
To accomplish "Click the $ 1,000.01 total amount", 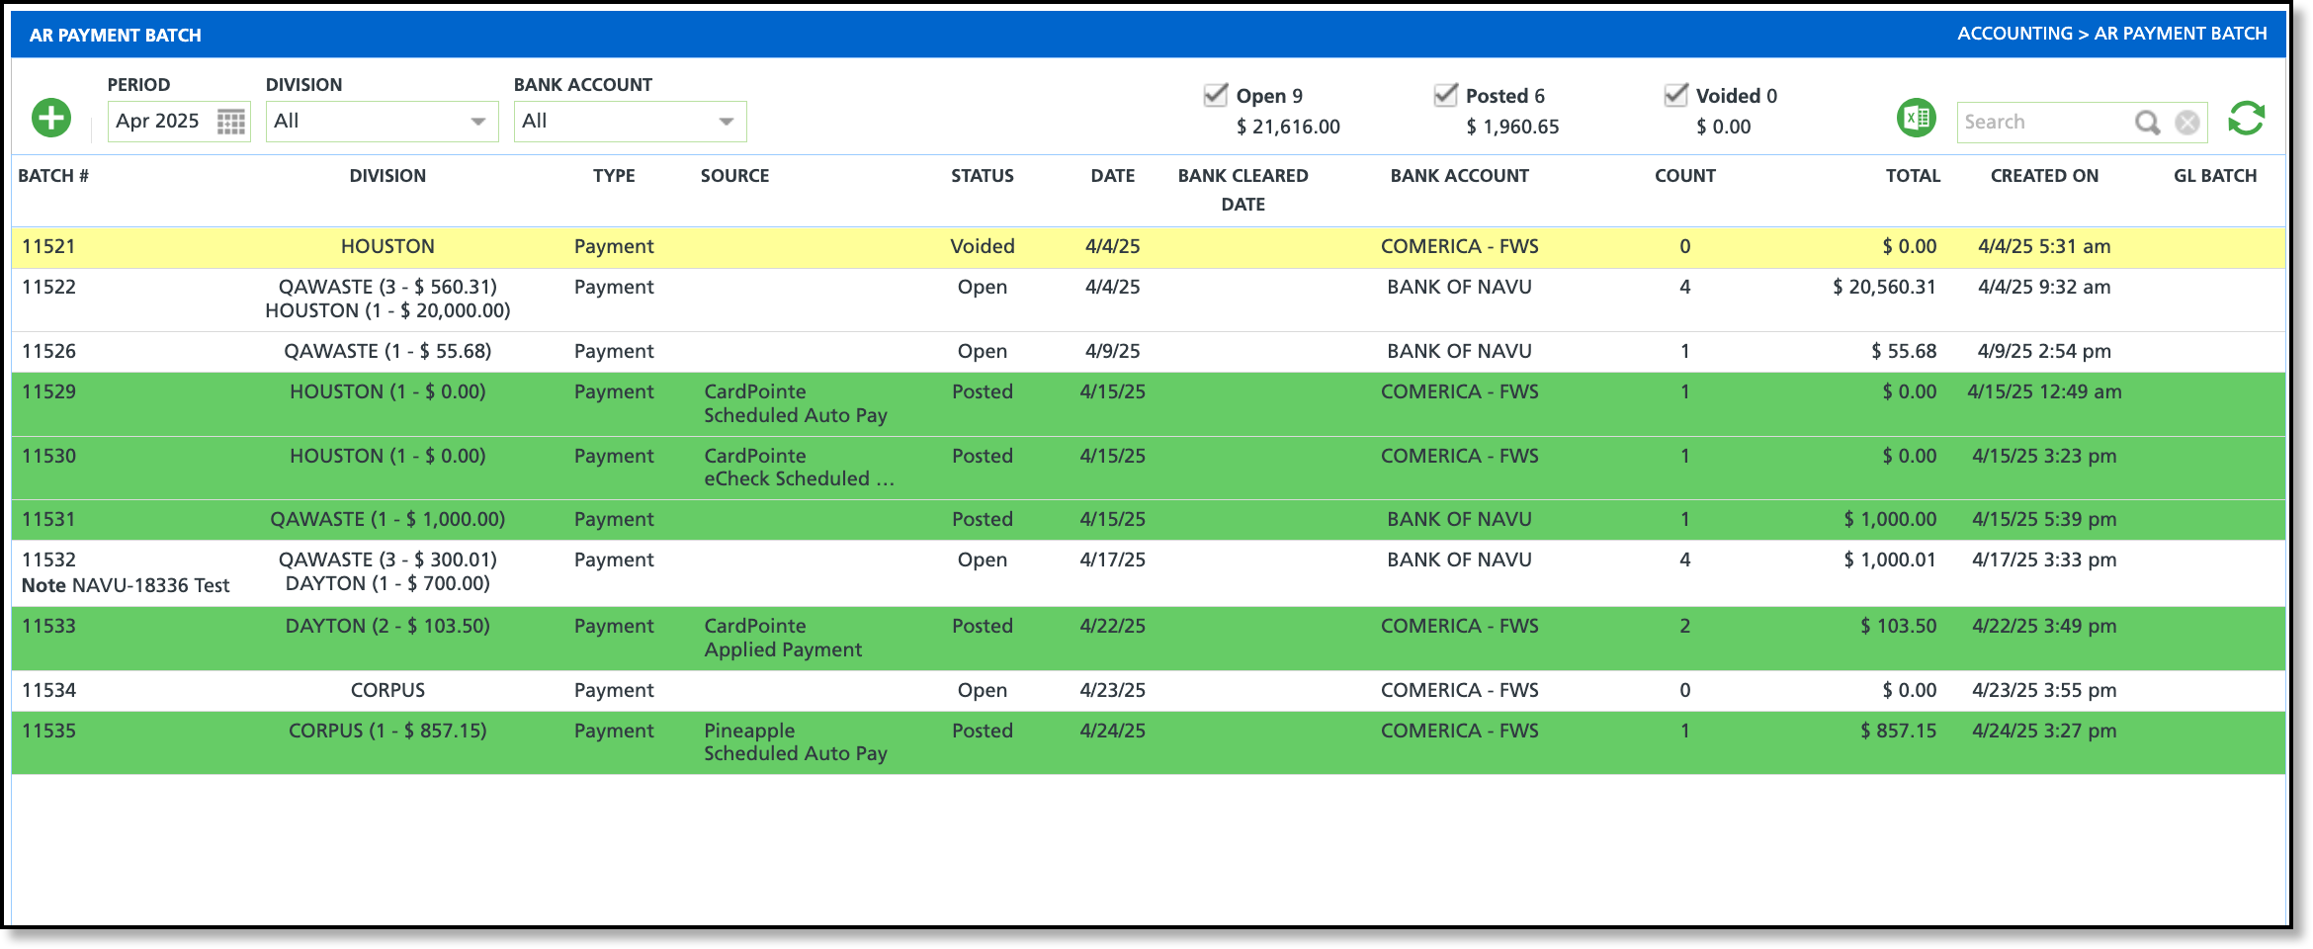I will (1890, 560).
